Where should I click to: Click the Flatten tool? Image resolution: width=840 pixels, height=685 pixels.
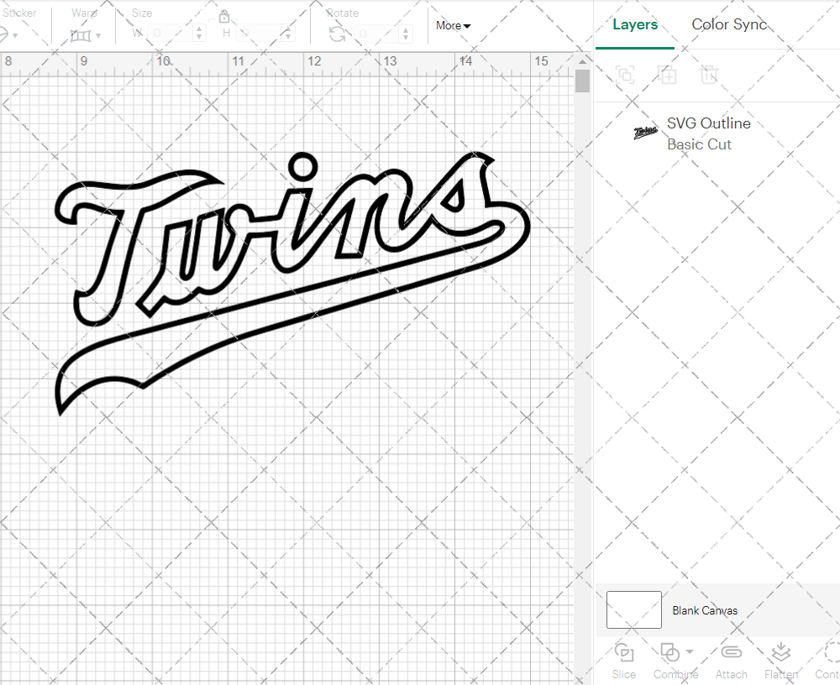[x=781, y=661]
